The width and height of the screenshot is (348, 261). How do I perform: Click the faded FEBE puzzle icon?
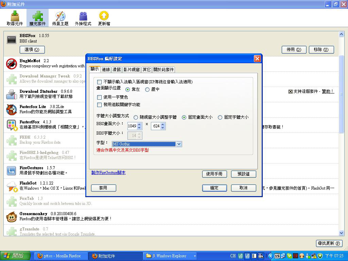(x=12, y=140)
